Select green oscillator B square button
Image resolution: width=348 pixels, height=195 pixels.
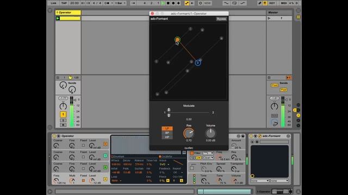point(105,167)
